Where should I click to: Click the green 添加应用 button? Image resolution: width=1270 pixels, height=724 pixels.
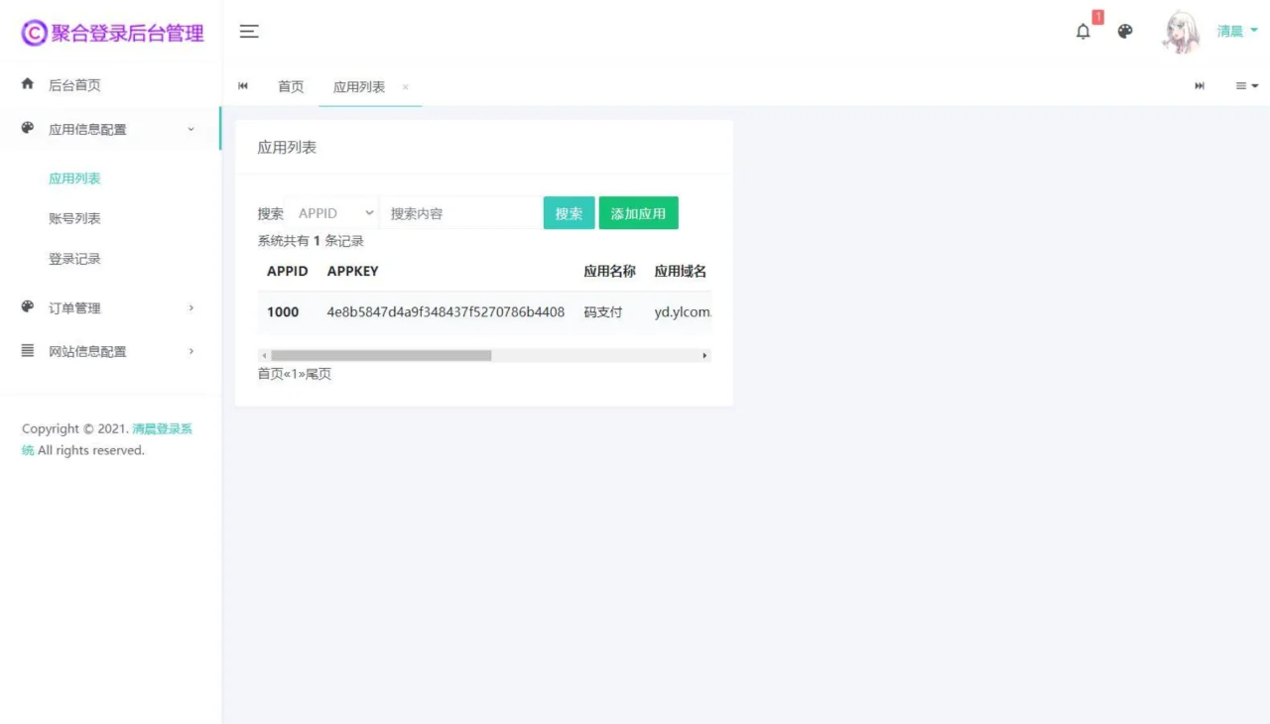(x=638, y=213)
